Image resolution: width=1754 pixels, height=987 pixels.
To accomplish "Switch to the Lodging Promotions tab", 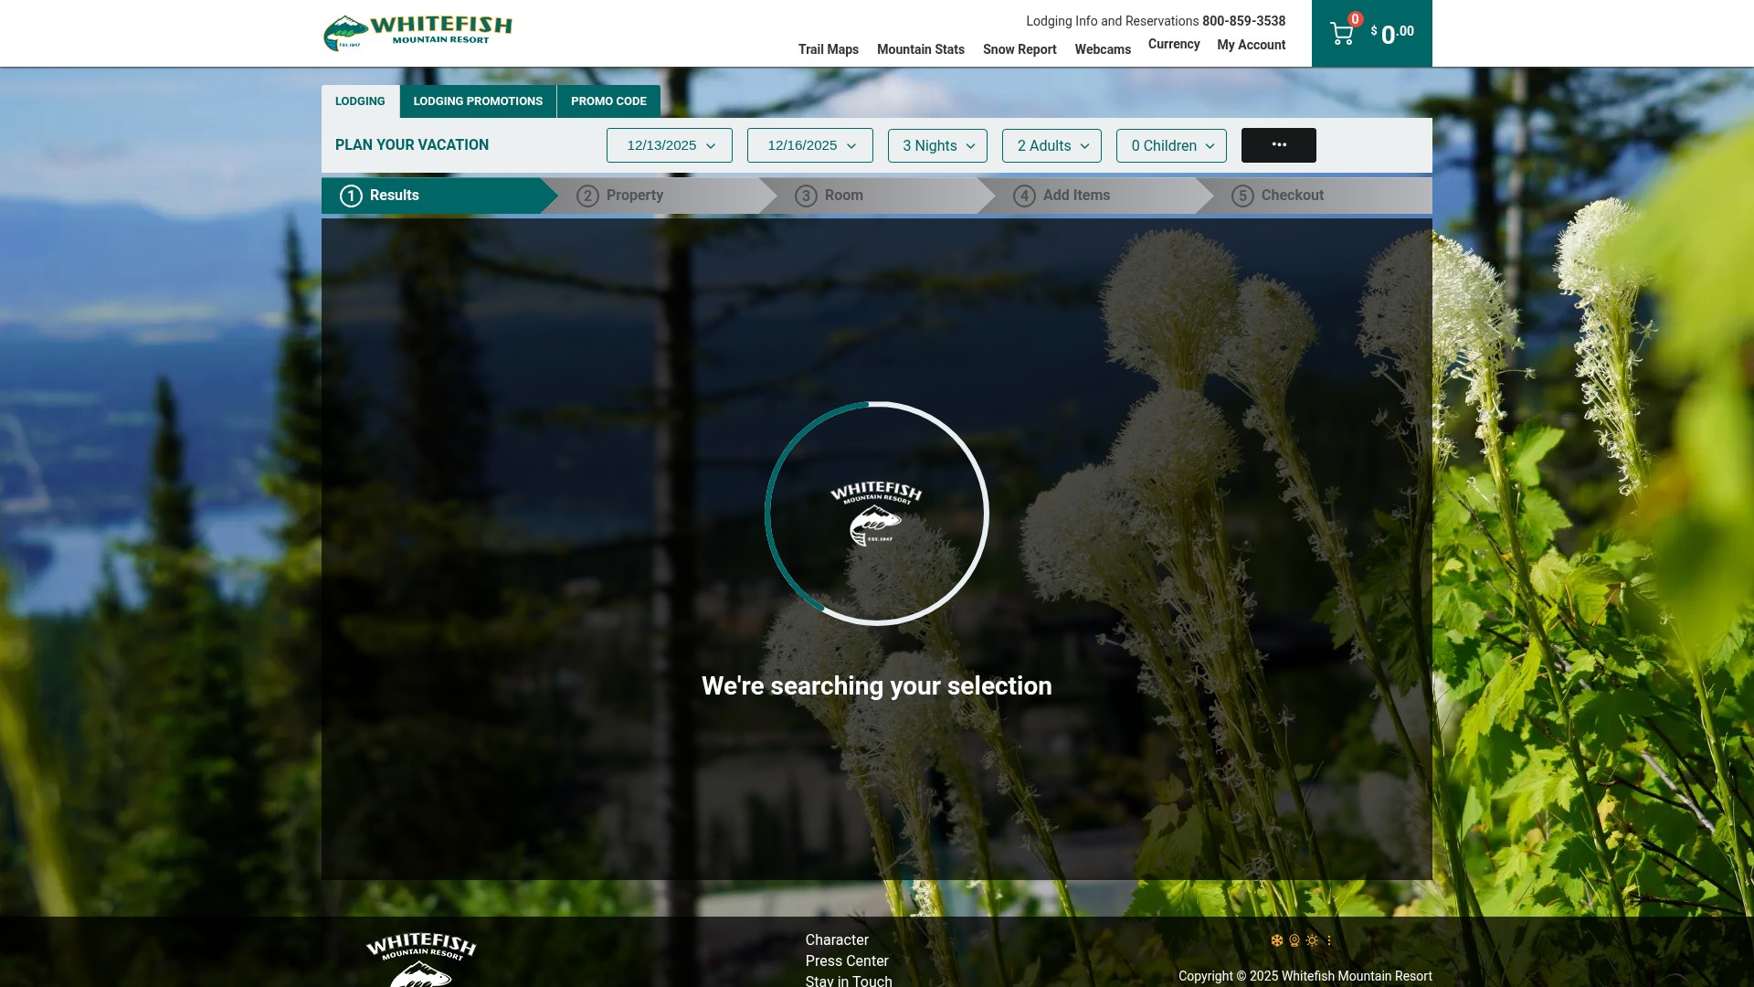I will [x=478, y=101].
